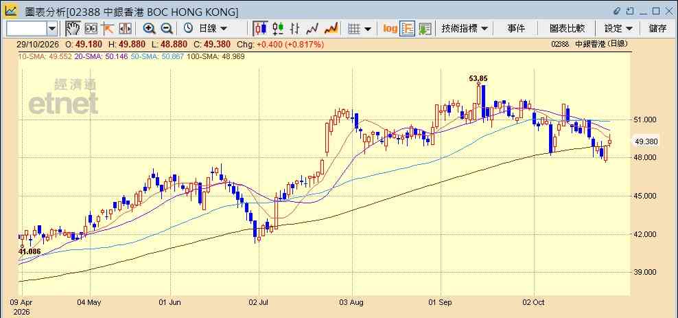The image size is (678, 318).
Task: Open the 設定 dropdown menu
Action: (x=618, y=29)
